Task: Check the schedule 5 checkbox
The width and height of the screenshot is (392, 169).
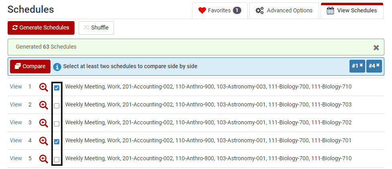Action: 57,159
